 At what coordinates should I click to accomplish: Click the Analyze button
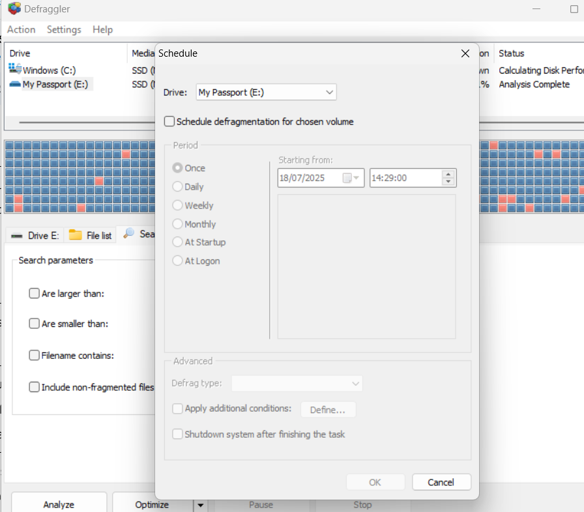click(x=59, y=504)
